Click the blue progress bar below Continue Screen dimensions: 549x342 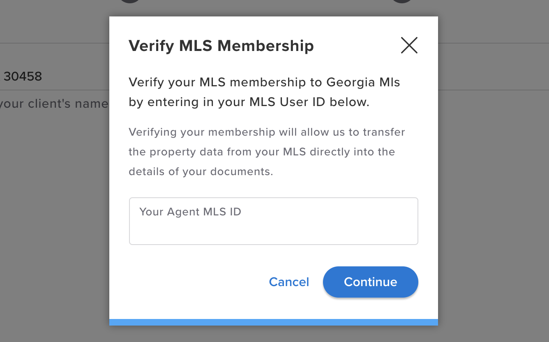(273, 322)
